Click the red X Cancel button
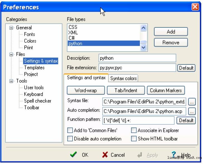This screenshot has width=203, height=164. pos(113,155)
